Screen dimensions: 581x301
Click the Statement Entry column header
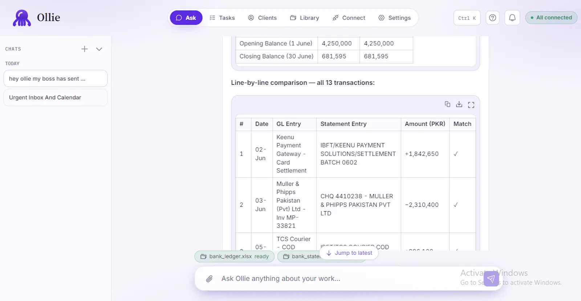[x=359, y=124]
